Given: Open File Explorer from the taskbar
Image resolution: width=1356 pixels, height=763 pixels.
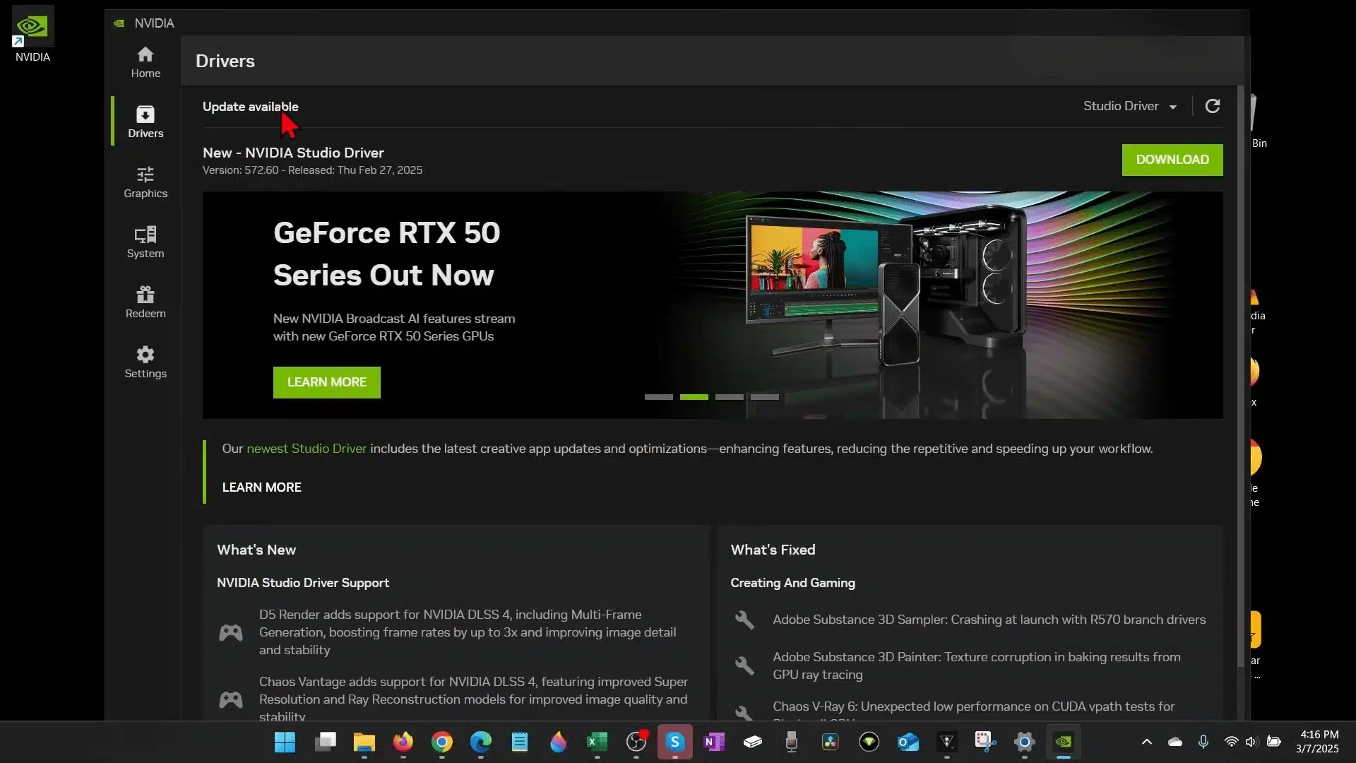Looking at the screenshot, I should 364,742.
